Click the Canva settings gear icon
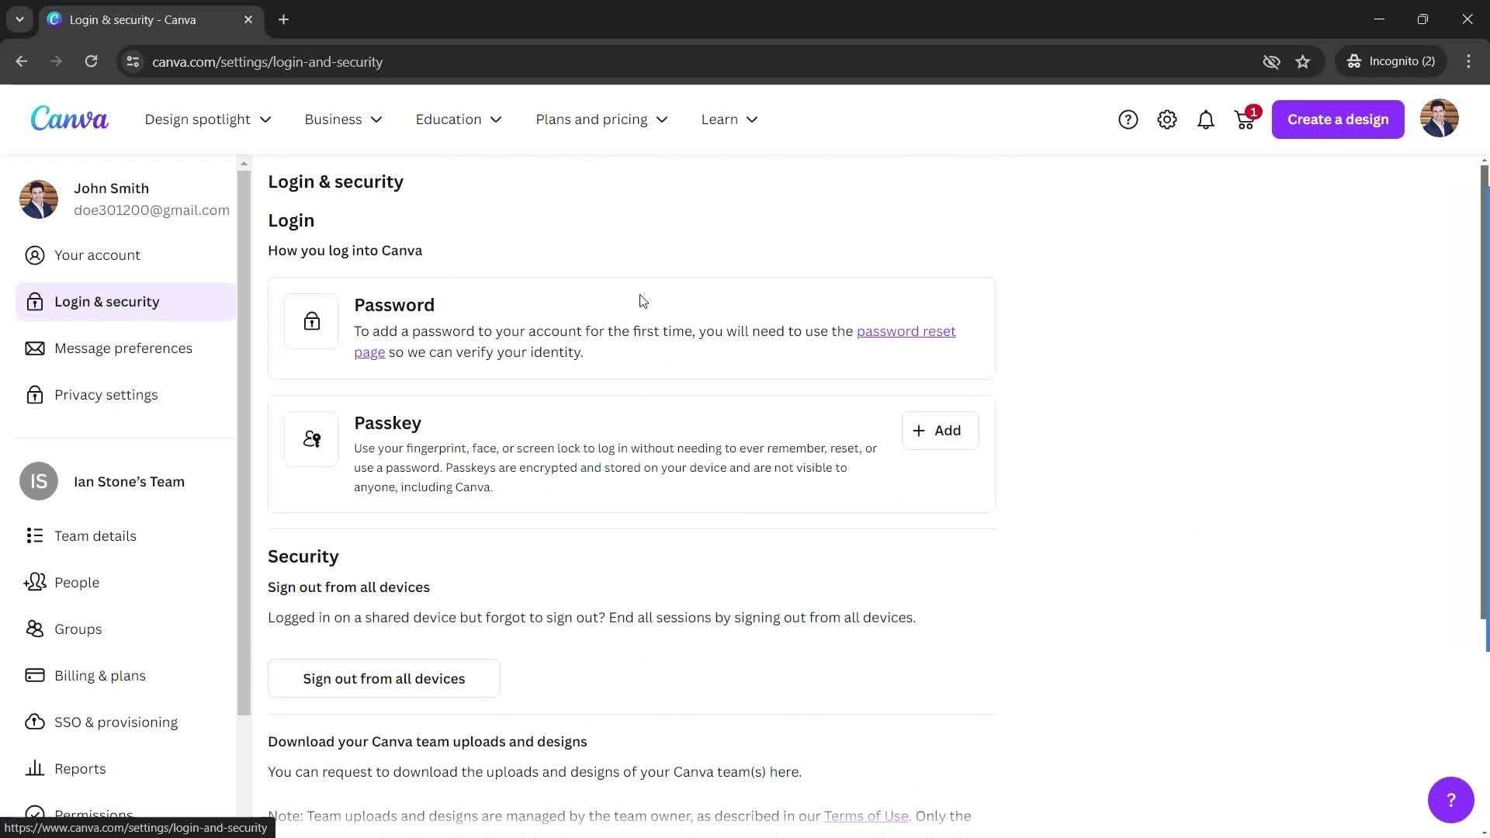Image resolution: width=1490 pixels, height=838 pixels. (x=1166, y=119)
